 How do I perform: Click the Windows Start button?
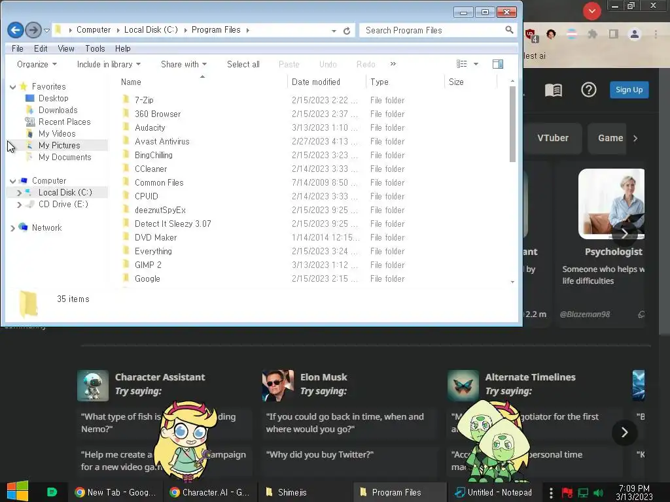18,492
